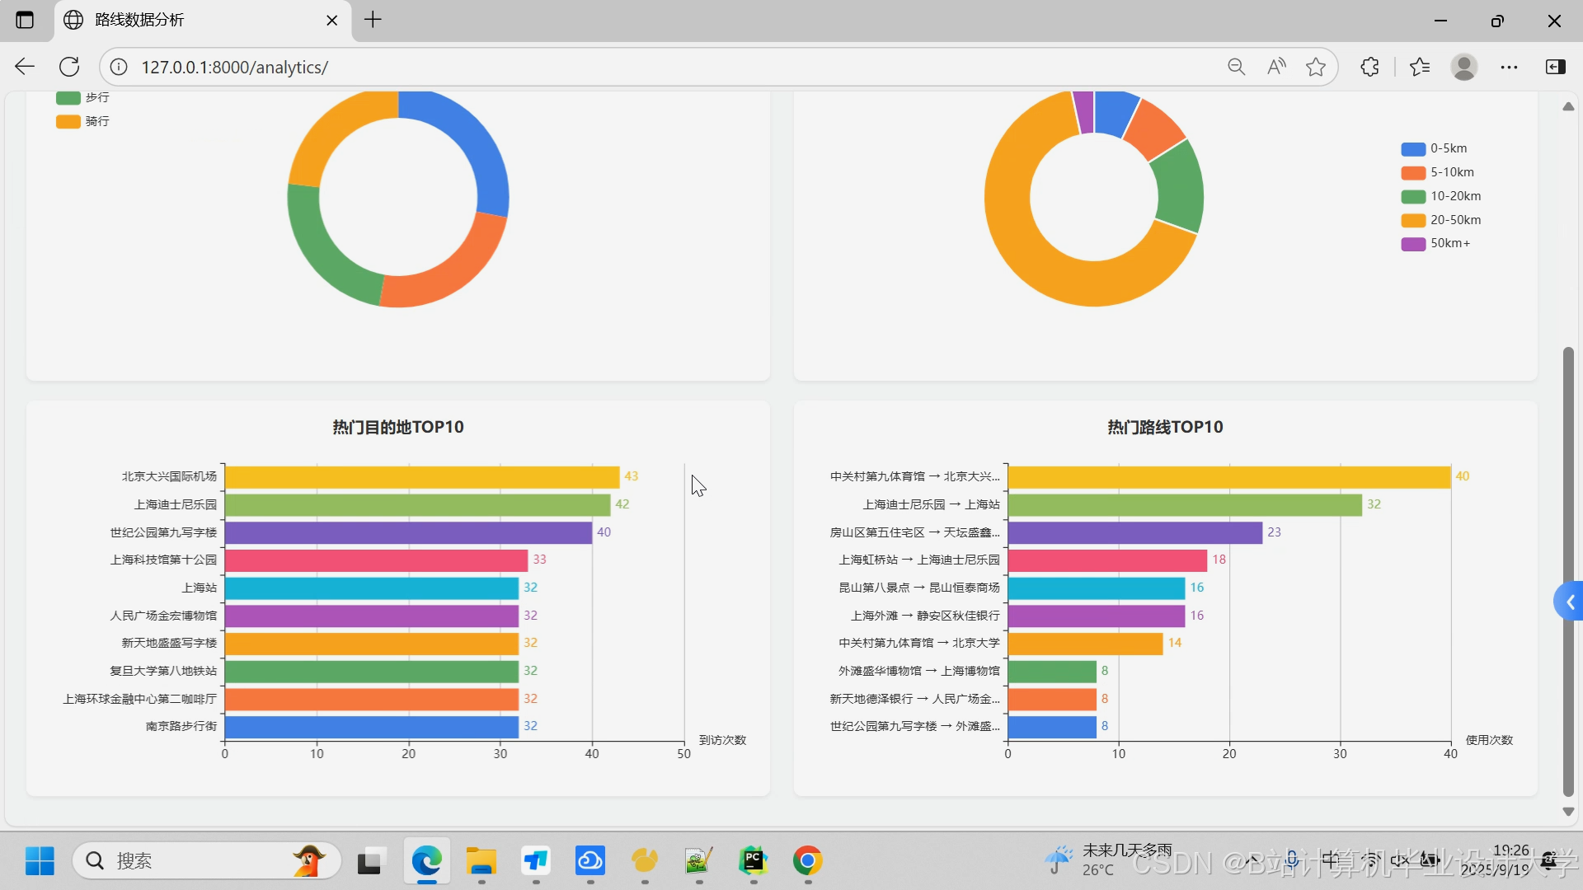Click the 北京大兴国际机场 bar
This screenshot has width=1583, height=890.
click(x=421, y=477)
